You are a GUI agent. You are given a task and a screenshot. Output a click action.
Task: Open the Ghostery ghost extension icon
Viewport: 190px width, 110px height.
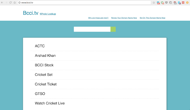click(179, 3)
